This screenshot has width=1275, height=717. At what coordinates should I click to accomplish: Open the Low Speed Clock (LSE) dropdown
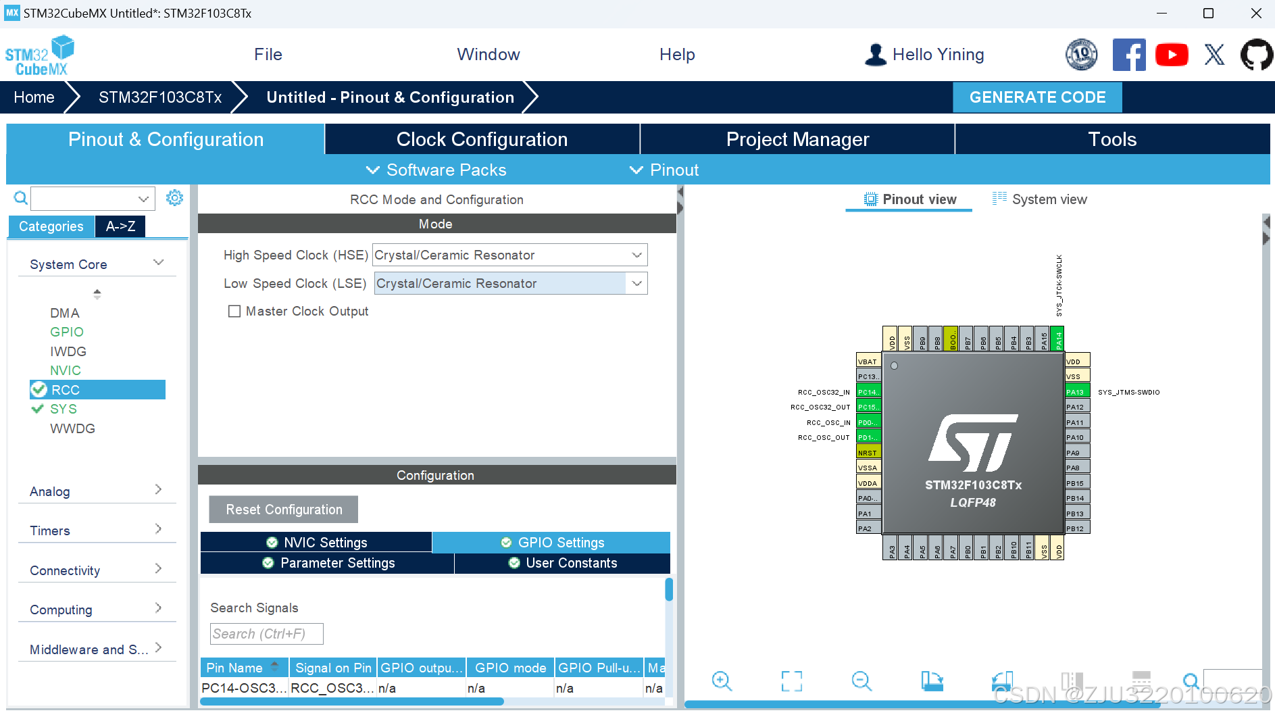510,283
